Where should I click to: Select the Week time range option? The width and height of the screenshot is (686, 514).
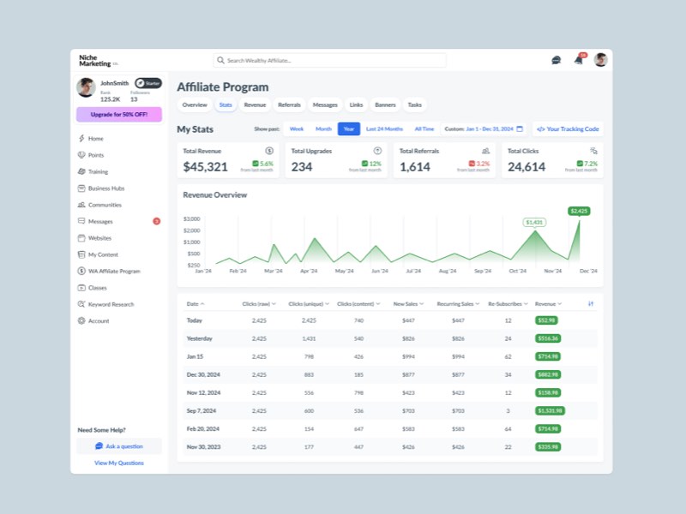(x=296, y=129)
